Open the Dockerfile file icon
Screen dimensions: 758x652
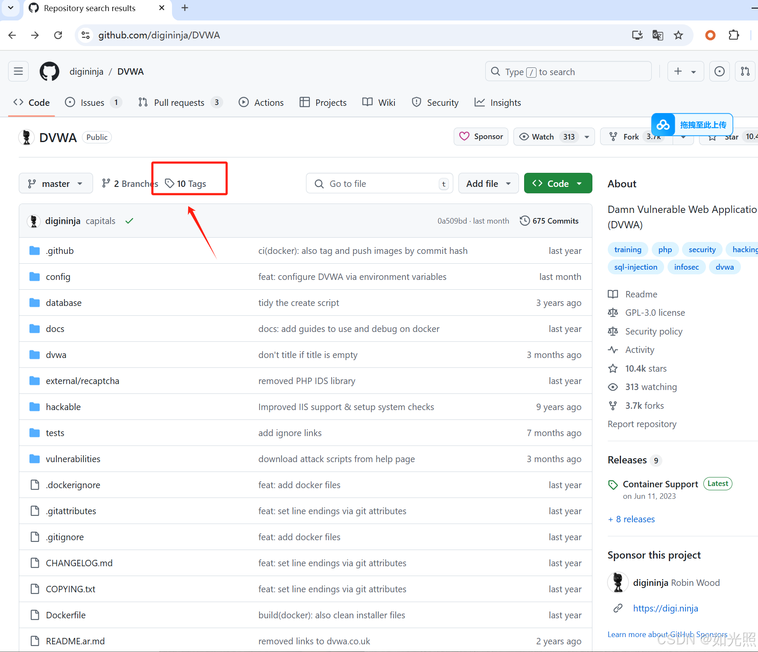click(35, 615)
